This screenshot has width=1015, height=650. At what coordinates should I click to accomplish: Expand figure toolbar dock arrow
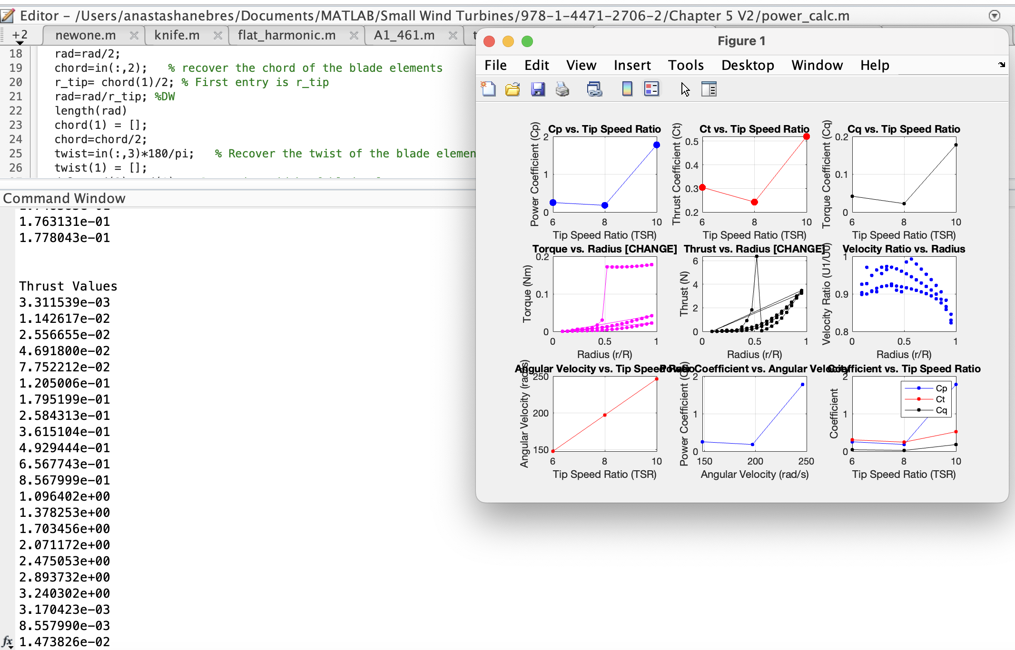(1002, 65)
